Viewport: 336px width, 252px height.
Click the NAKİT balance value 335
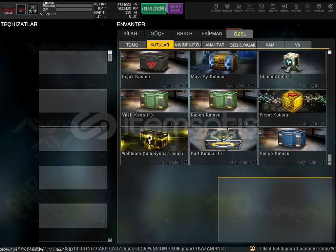[128, 13]
